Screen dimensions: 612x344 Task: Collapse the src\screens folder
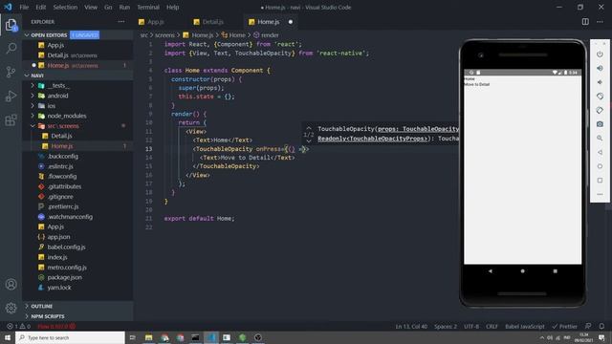(x=63, y=126)
